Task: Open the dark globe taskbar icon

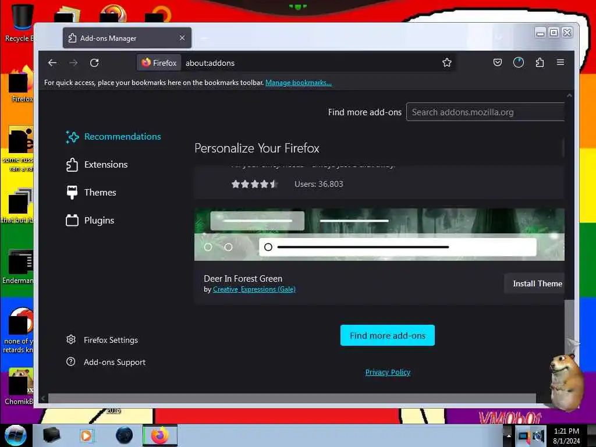Action: [x=125, y=435]
